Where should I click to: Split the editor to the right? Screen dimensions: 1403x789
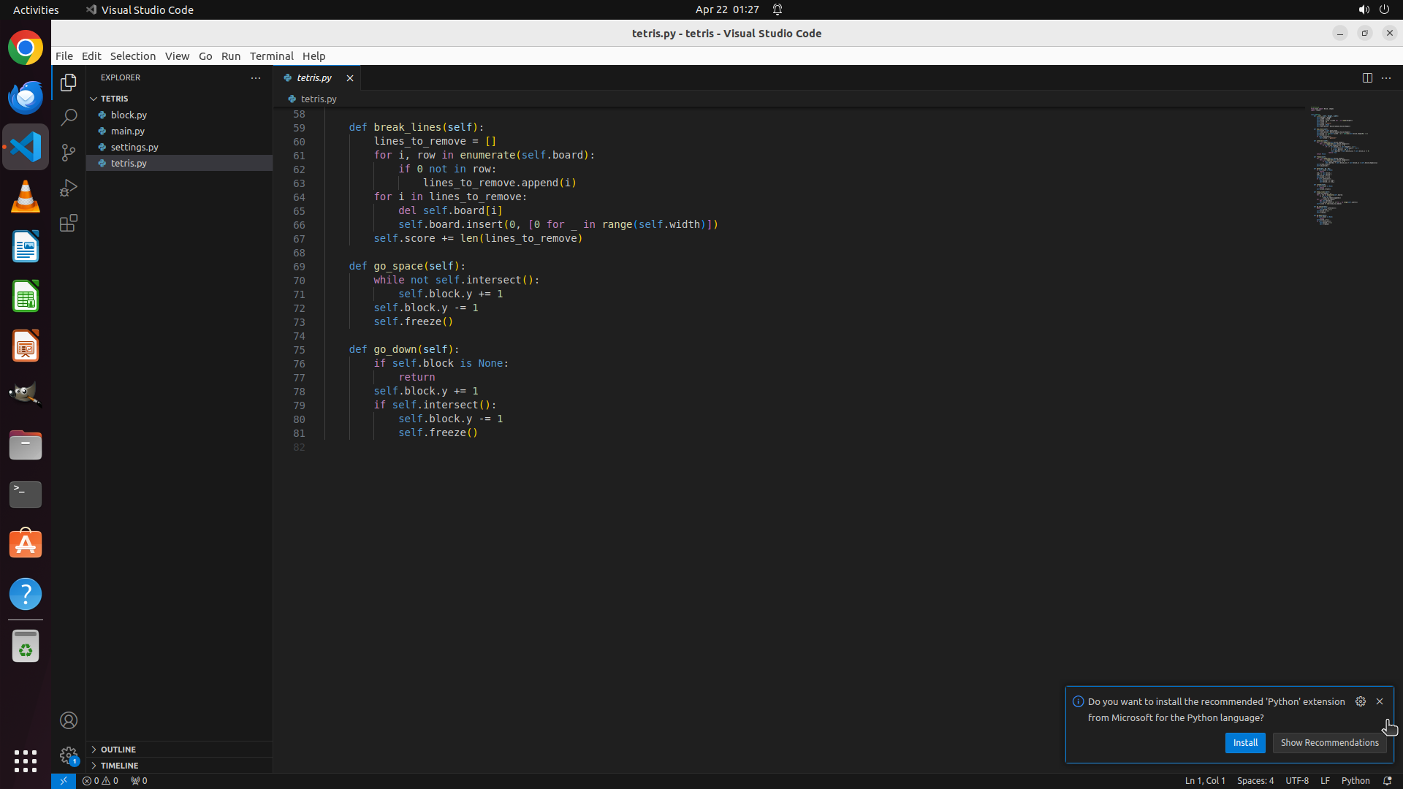click(1366, 77)
